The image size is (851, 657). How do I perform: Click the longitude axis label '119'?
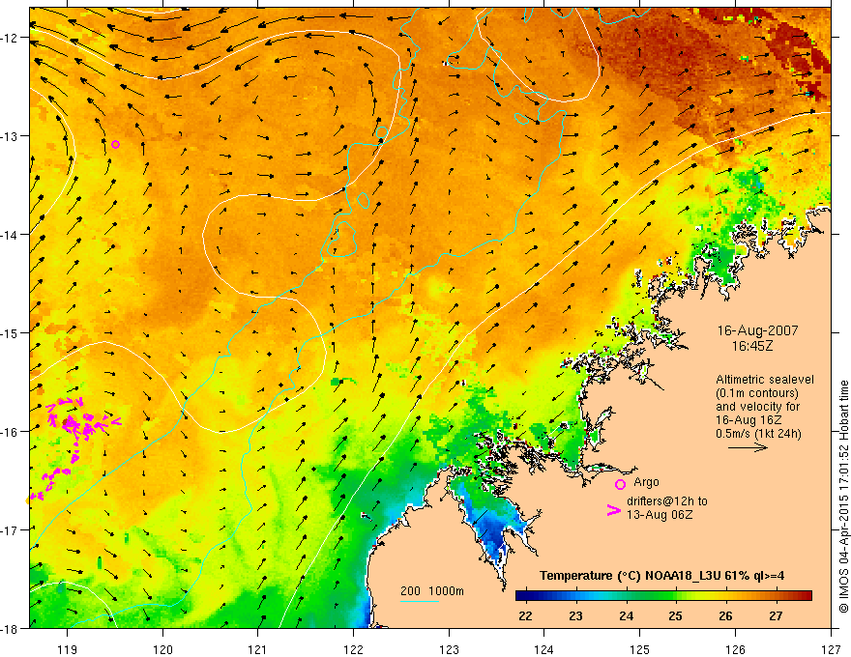click(68, 649)
